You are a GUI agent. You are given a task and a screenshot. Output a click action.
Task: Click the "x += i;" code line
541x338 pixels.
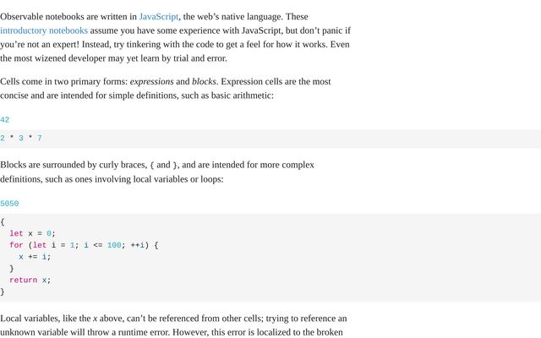[x=35, y=257]
